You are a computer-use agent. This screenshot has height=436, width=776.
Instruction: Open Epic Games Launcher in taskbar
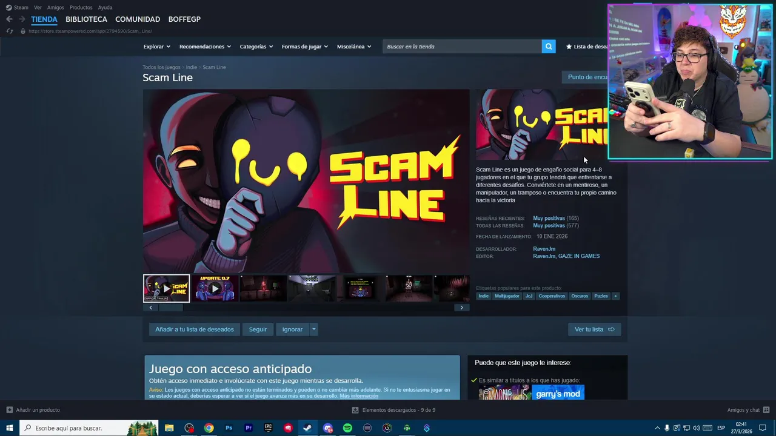[x=268, y=428]
